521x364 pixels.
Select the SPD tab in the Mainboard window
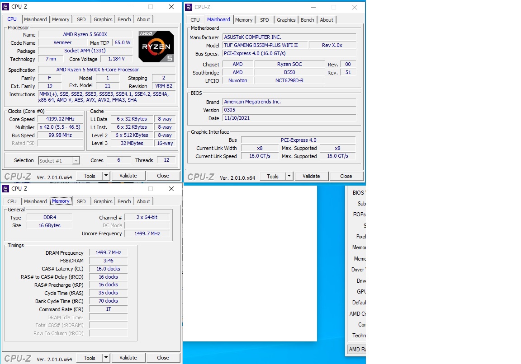[265, 20]
